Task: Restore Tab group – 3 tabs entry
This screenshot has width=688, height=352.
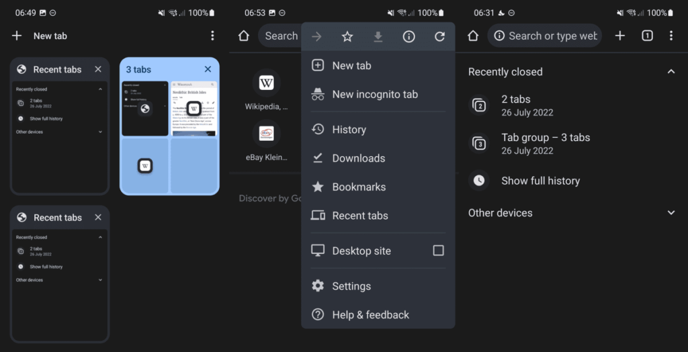Action: [572, 144]
